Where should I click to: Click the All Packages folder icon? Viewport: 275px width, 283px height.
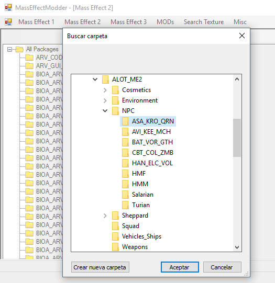click(x=19, y=49)
